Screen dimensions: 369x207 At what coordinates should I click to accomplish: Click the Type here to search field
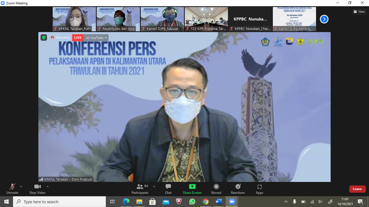tap(59, 202)
